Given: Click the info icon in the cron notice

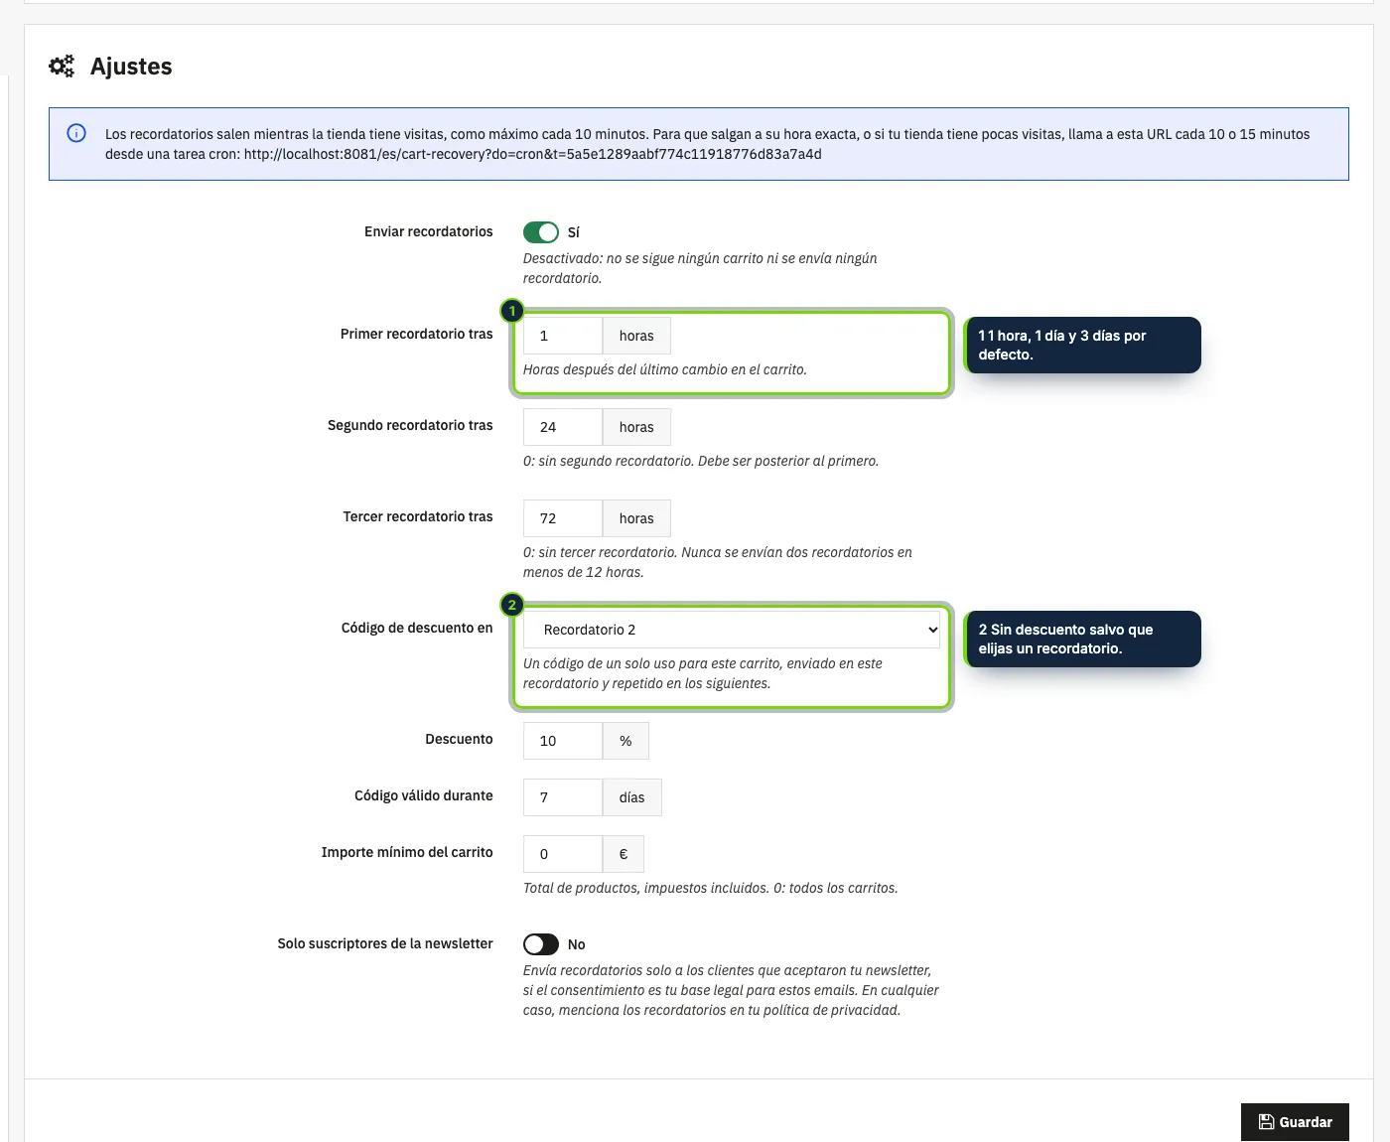Looking at the screenshot, I should coord(76,133).
